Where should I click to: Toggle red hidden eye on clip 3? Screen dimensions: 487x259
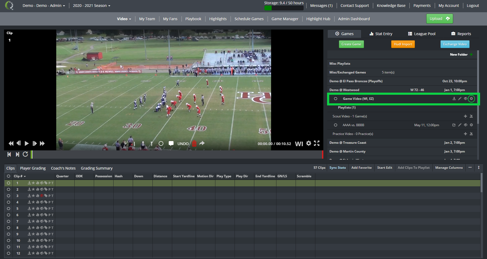(42, 196)
